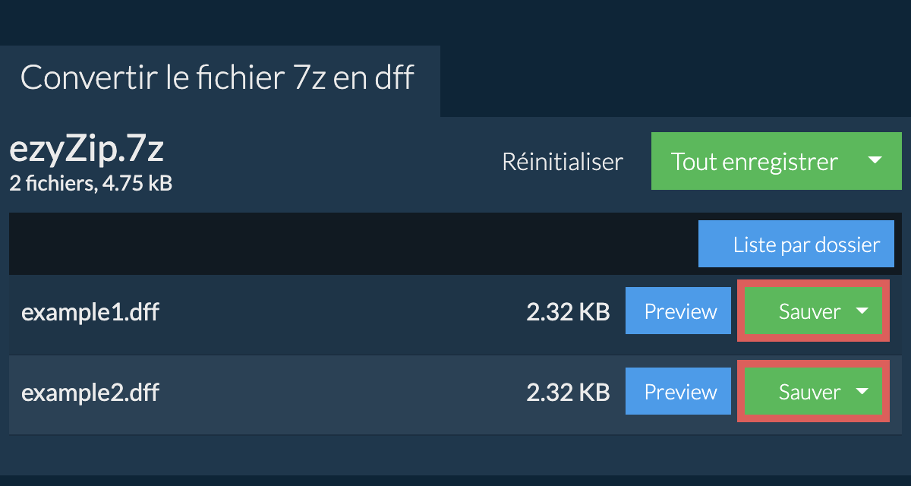The image size is (911, 486).
Task: Select the Convertir le fichier 7z en dff tab
Action: (218, 79)
